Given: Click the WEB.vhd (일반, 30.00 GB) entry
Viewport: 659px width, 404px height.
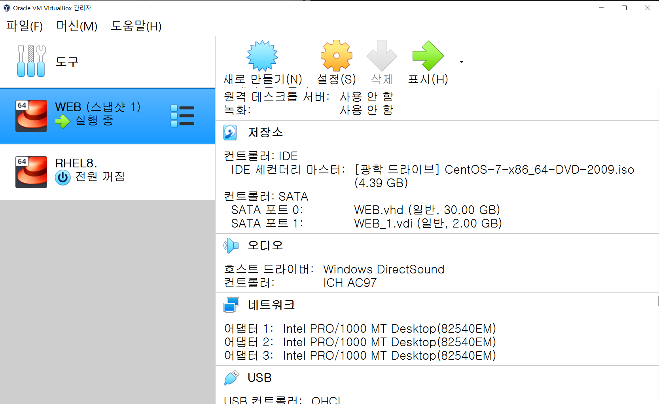Looking at the screenshot, I should [427, 210].
